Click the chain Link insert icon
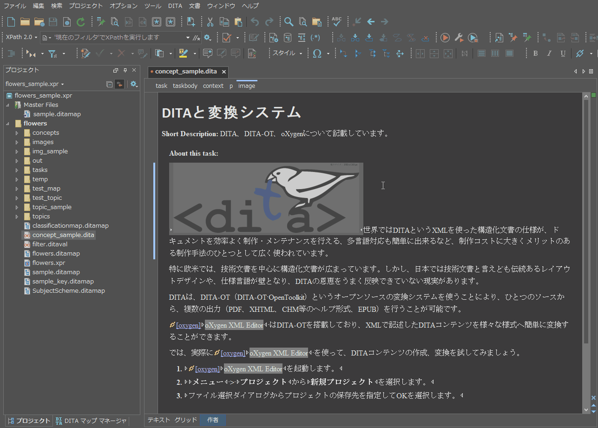The height and width of the screenshot is (428, 598). pyautogui.click(x=579, y=53)
